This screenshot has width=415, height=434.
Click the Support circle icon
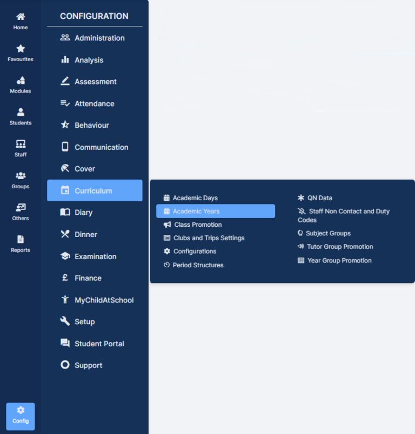coord(65,365)
